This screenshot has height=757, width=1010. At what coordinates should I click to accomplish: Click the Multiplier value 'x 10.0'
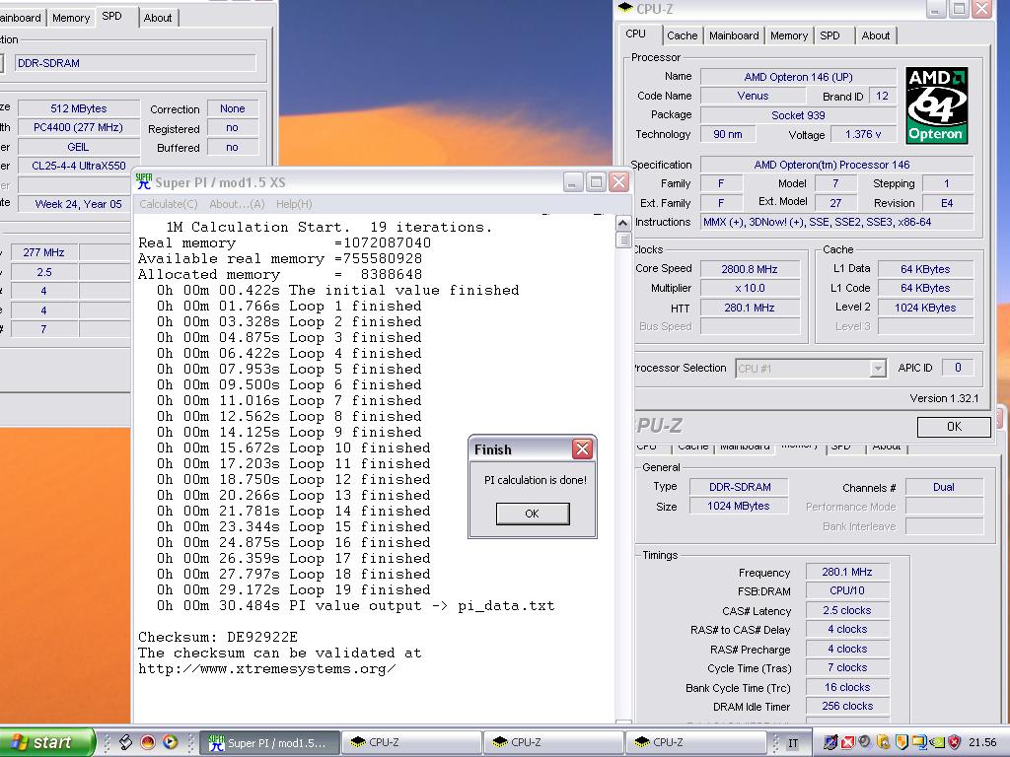[x=751, y=288]
